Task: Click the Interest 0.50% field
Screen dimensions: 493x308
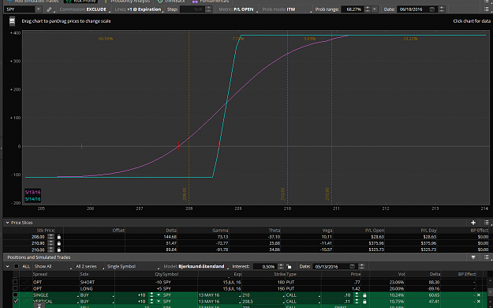Action: pyautogui.click(x=265, y=266)
